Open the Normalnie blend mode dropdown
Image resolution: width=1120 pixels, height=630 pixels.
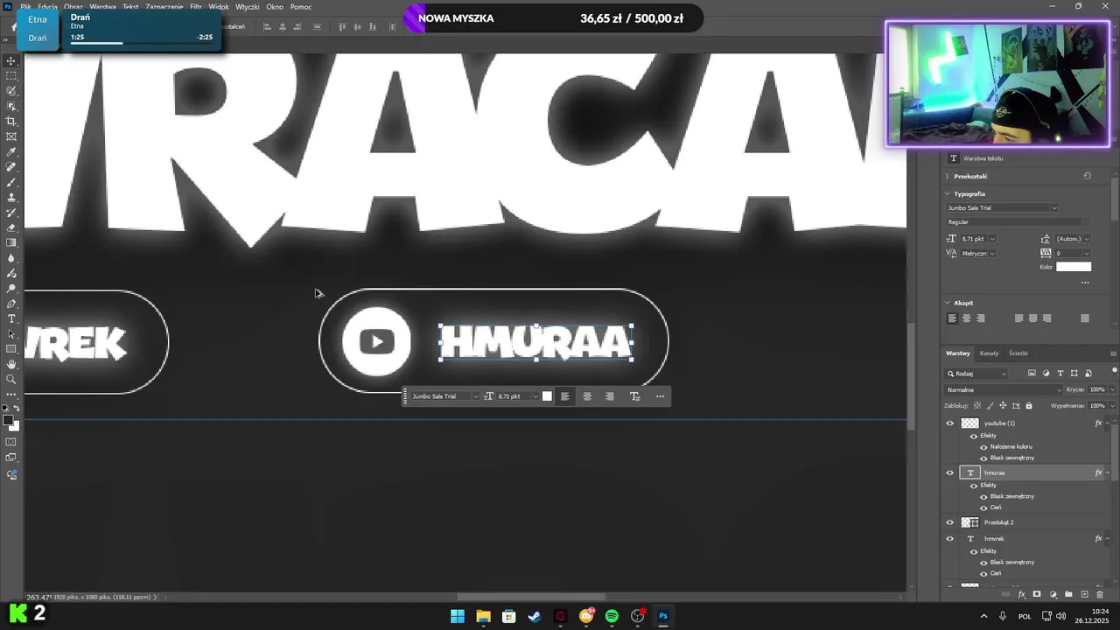(1004, 389)
